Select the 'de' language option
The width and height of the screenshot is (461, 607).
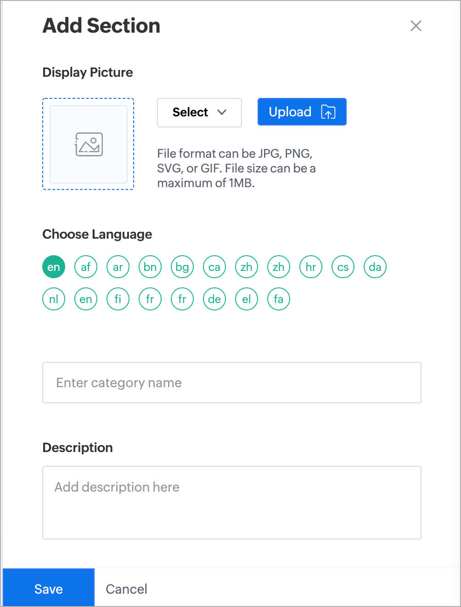pos(214,299)
